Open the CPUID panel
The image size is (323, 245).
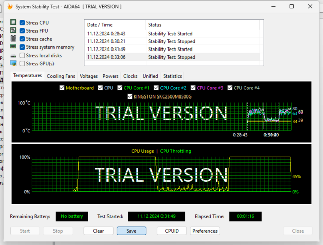[x=172, y=231]
